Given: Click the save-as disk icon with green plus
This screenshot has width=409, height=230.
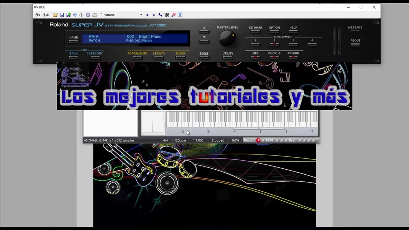Looking at the screenshot, I should click(68, 15).
